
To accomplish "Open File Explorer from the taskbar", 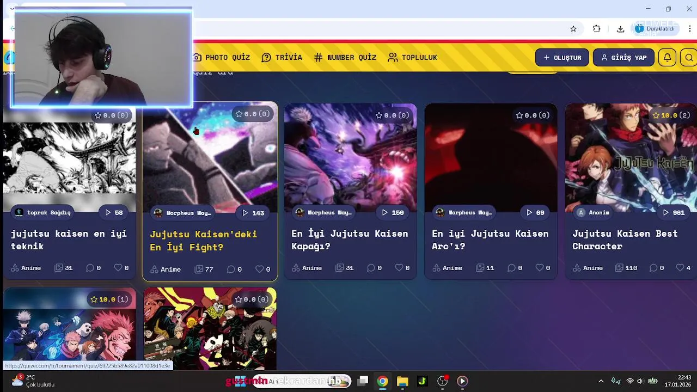I will (x=402, y=381).
